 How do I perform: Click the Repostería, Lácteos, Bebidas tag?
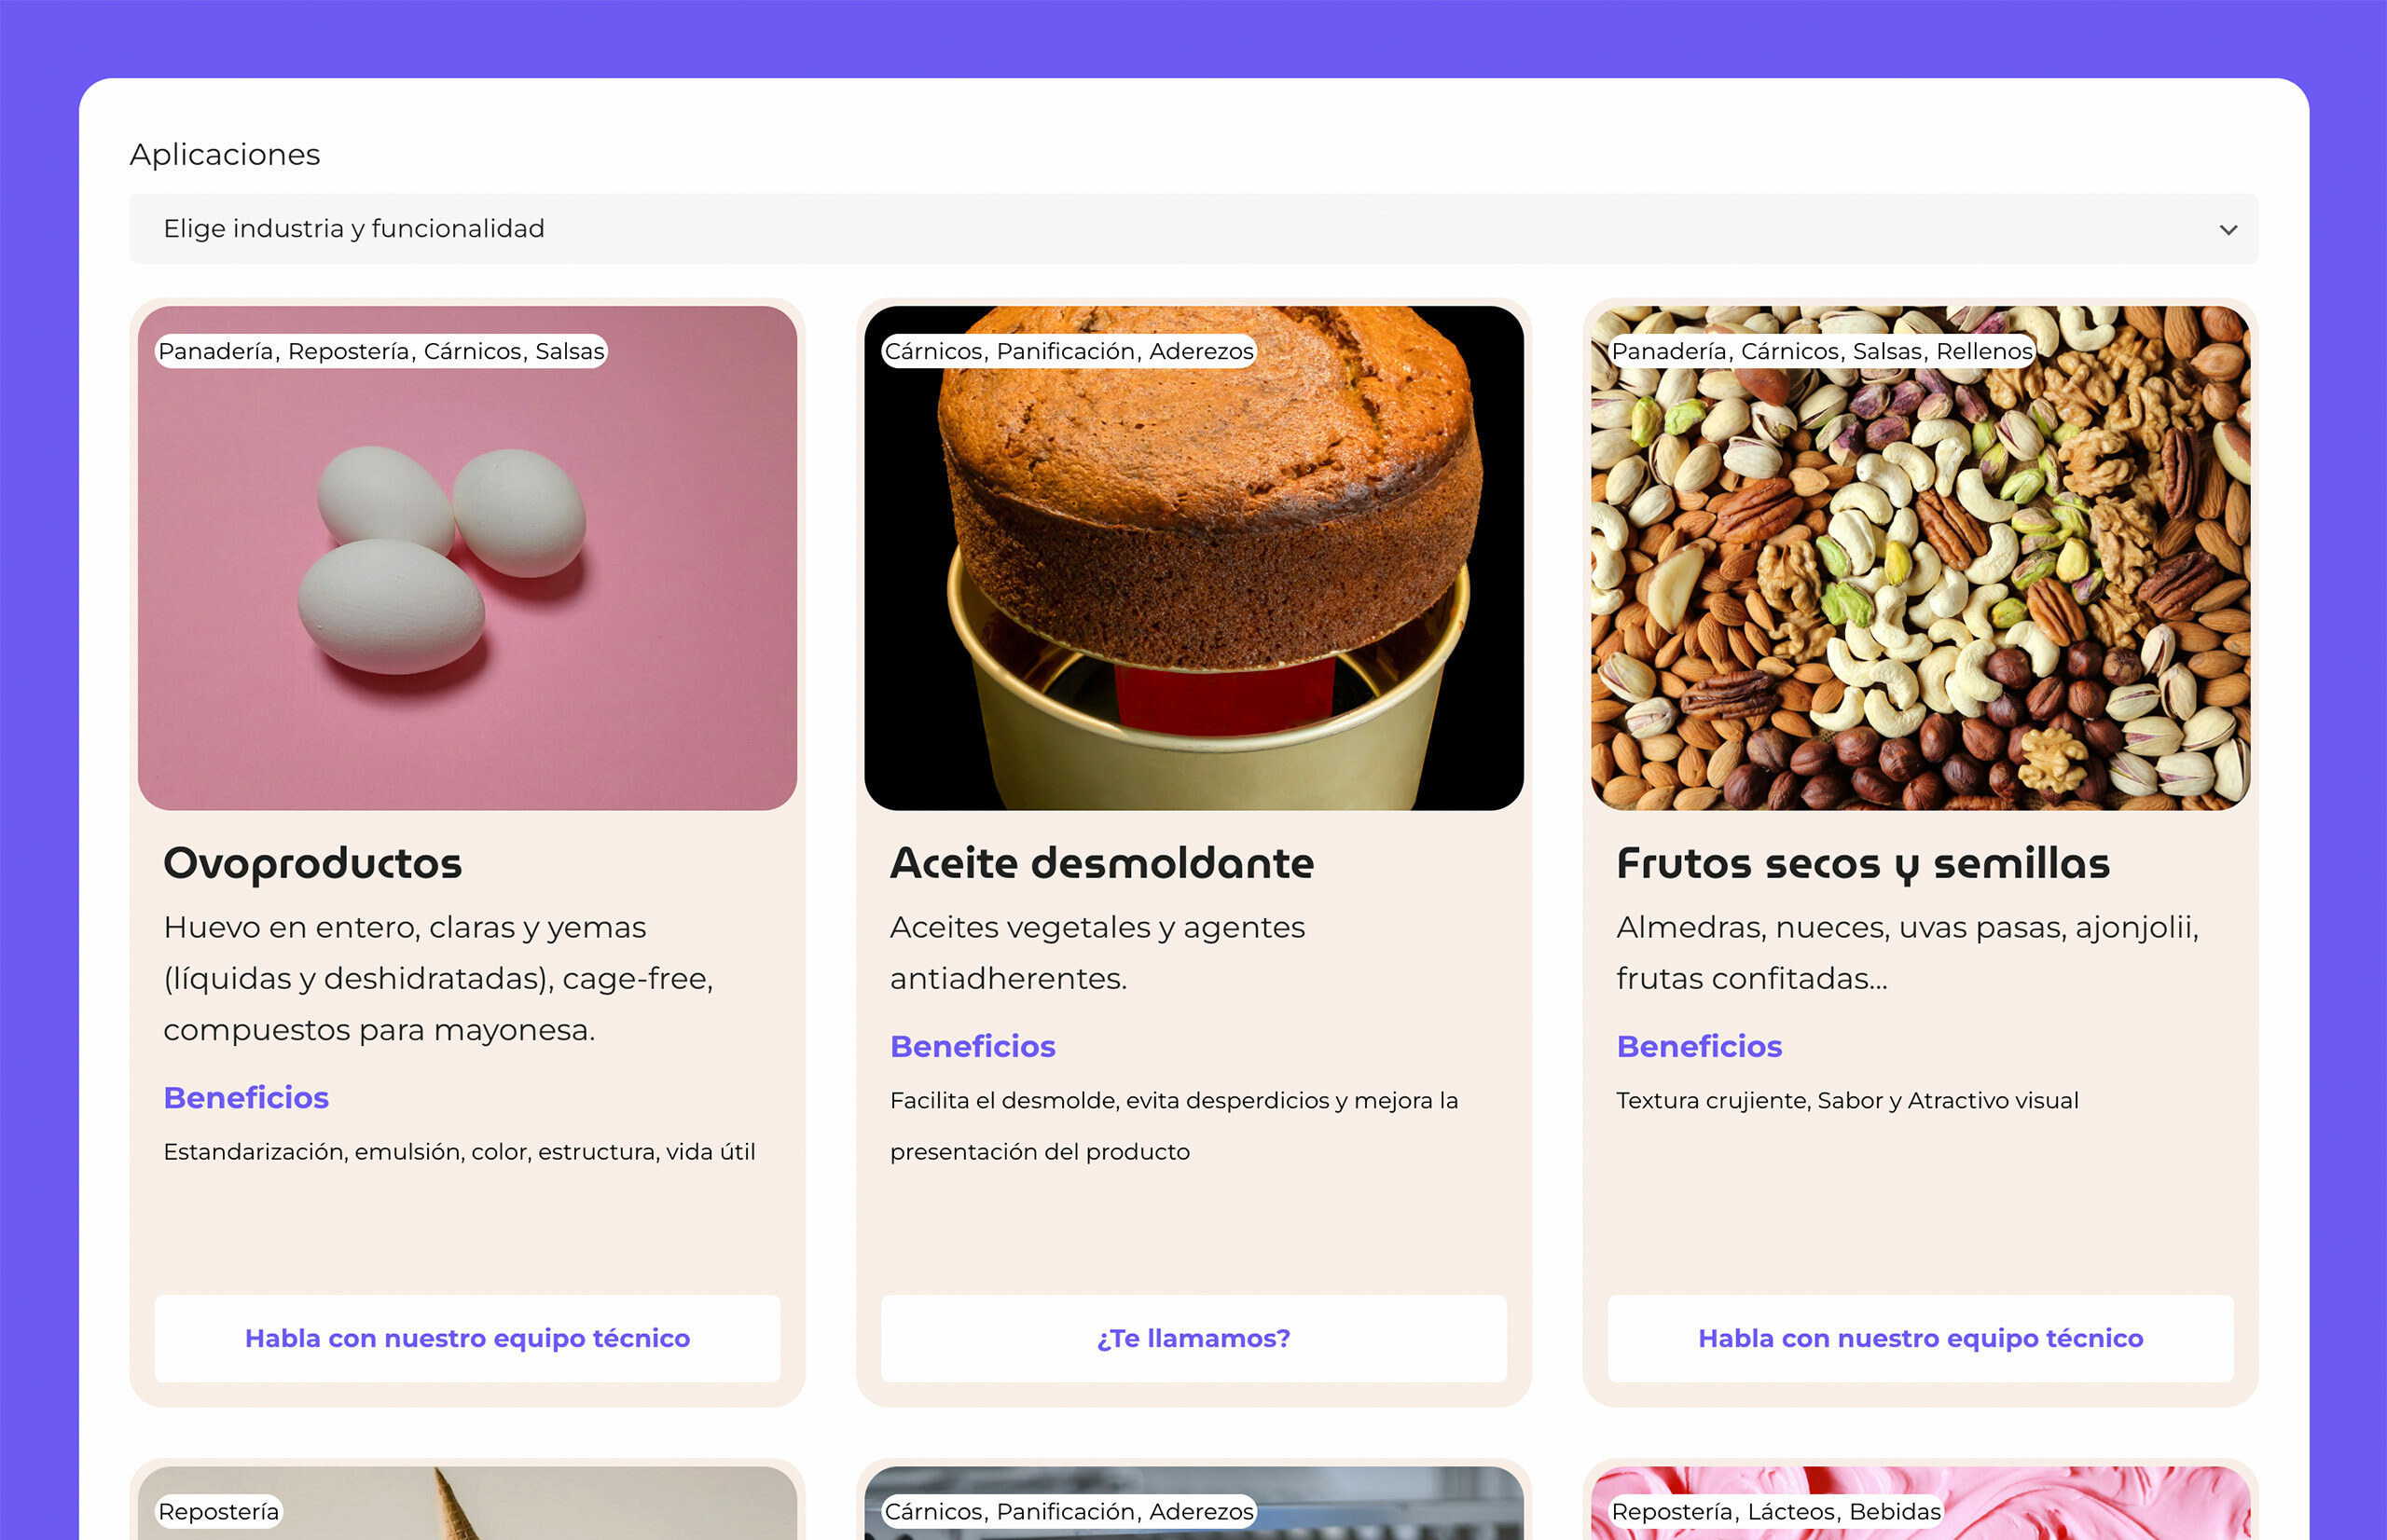tap(1775, 1511)
